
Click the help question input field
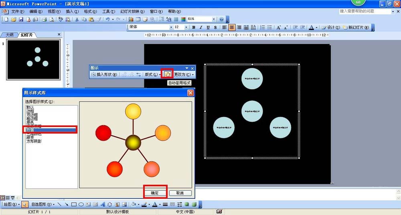coord(365,11)
